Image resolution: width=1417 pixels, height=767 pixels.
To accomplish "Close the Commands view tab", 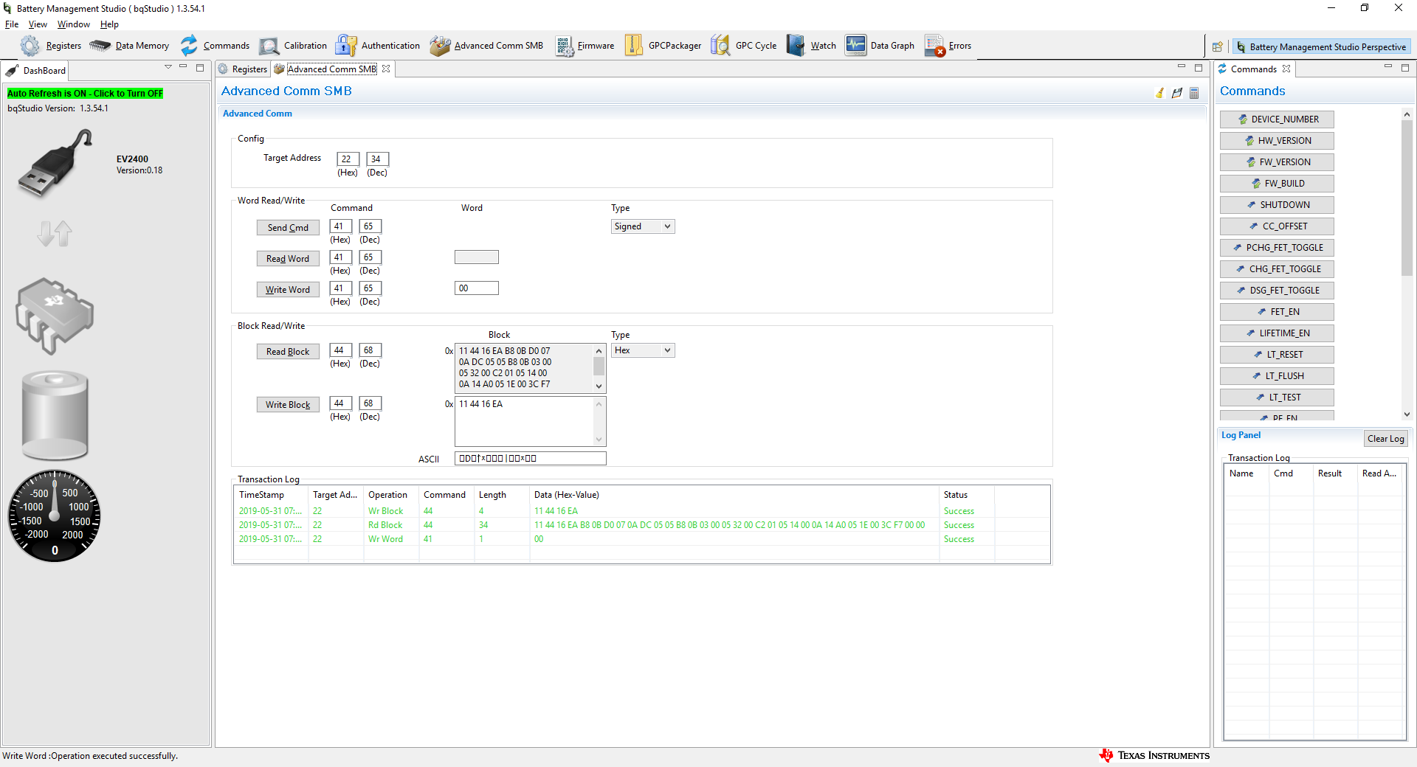I will (1286, 69).
